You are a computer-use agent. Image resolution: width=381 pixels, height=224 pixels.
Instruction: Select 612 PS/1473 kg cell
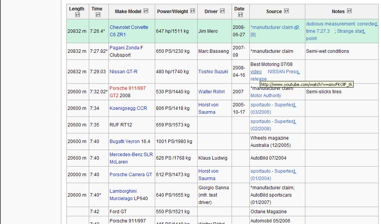tap(176, 175)
